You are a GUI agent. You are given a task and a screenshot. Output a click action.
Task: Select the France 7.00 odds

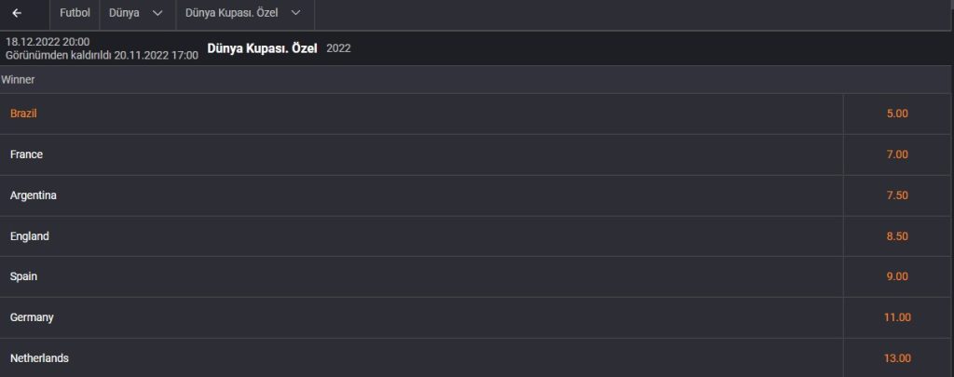[x=897, y=155]
